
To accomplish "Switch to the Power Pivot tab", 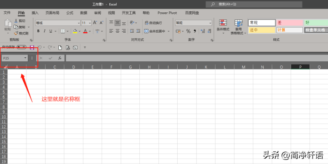I will [167, 13].
